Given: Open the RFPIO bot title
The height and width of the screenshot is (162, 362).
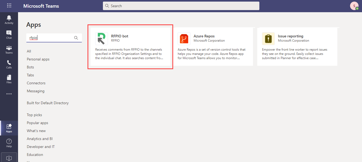Looking at the screenshot, I should [120, 36].
